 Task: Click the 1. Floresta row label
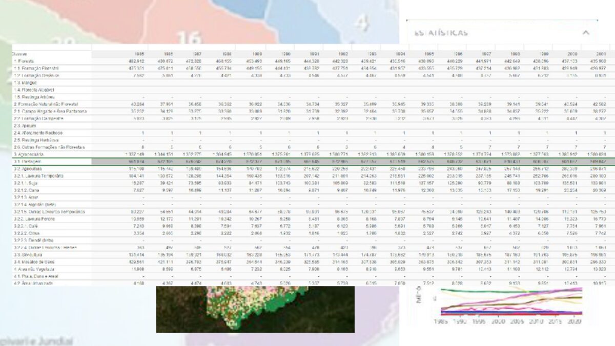click(24, 61)
